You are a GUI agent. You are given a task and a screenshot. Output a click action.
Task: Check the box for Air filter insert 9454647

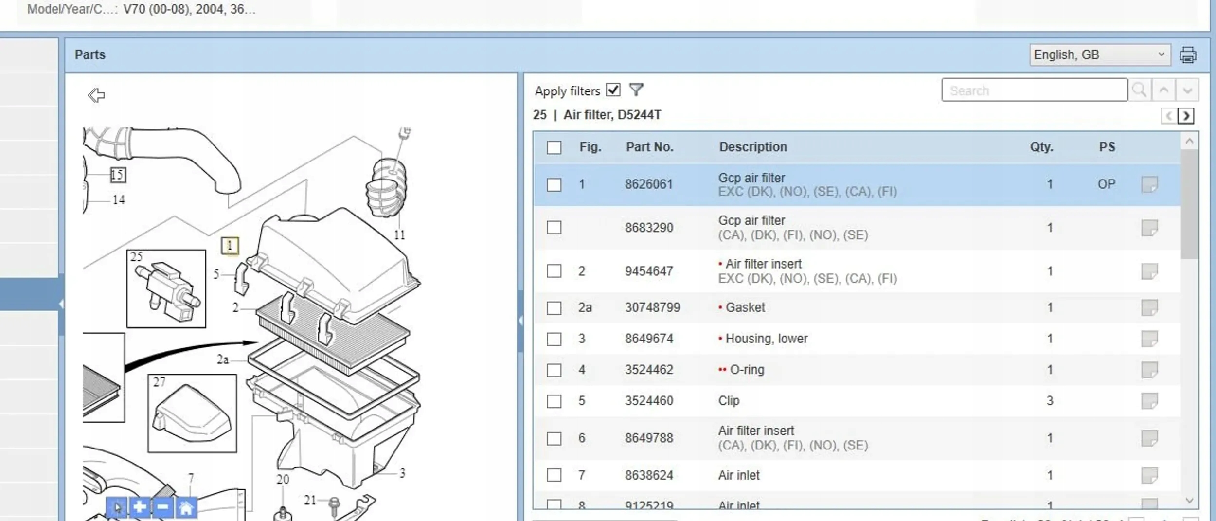click(x=554, y=271)
